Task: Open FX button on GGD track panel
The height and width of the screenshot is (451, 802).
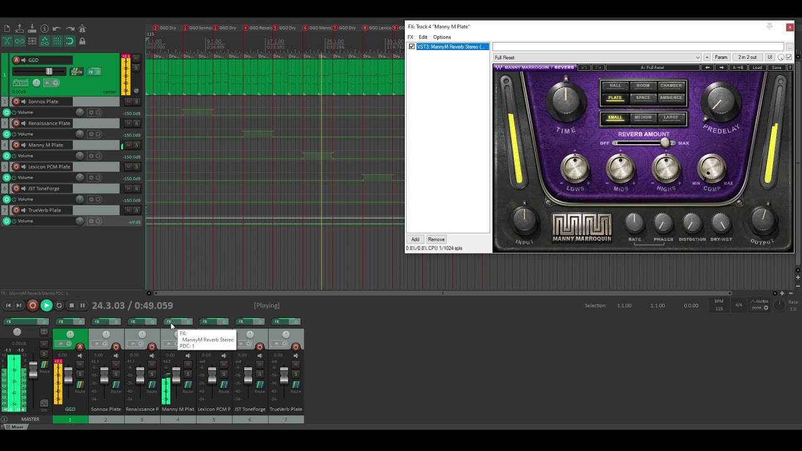Action: [x=91, y=72]
